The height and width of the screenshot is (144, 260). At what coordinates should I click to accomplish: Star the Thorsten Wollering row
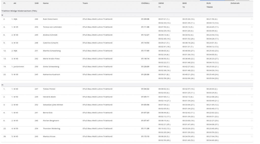252,129
